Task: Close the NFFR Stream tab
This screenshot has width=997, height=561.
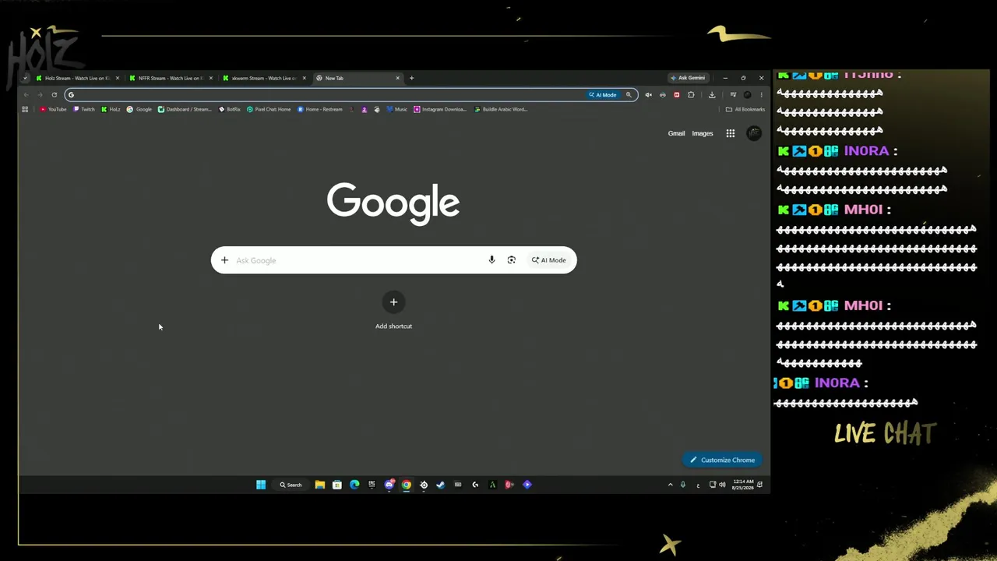Action: pos(211,78)
